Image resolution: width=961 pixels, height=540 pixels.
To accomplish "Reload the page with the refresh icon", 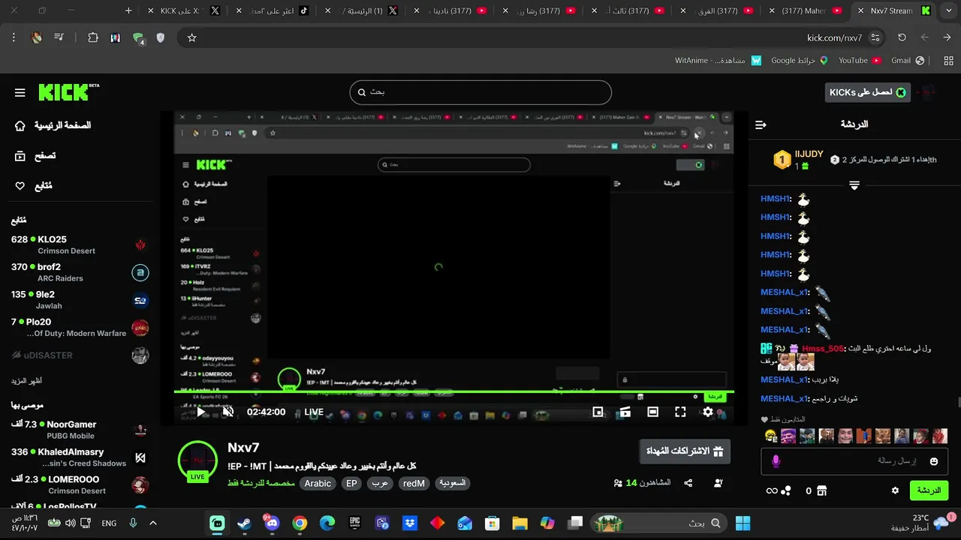I will pos(902,37).
